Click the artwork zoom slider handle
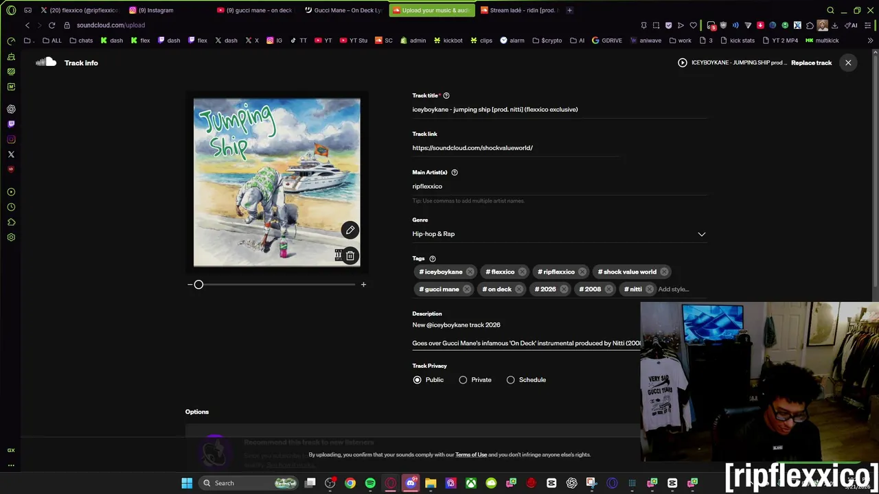 (198, 284)
